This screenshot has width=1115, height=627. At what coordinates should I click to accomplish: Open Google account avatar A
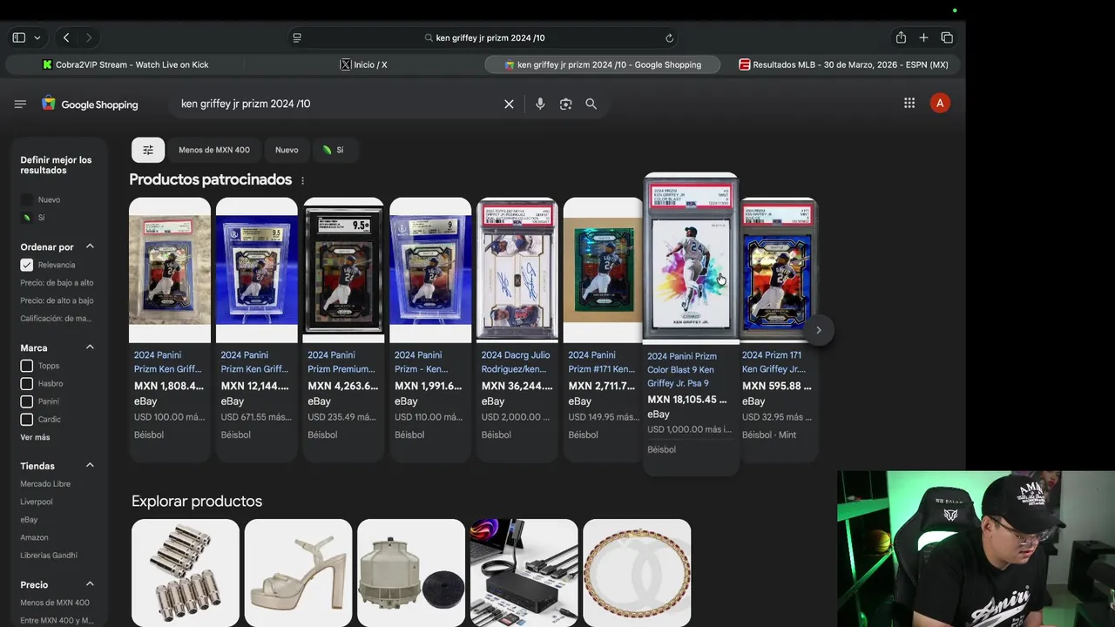[x=939, y=103]
